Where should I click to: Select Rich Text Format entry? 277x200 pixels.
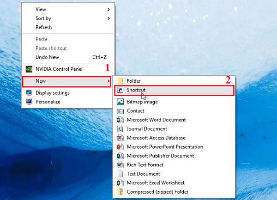174,165
